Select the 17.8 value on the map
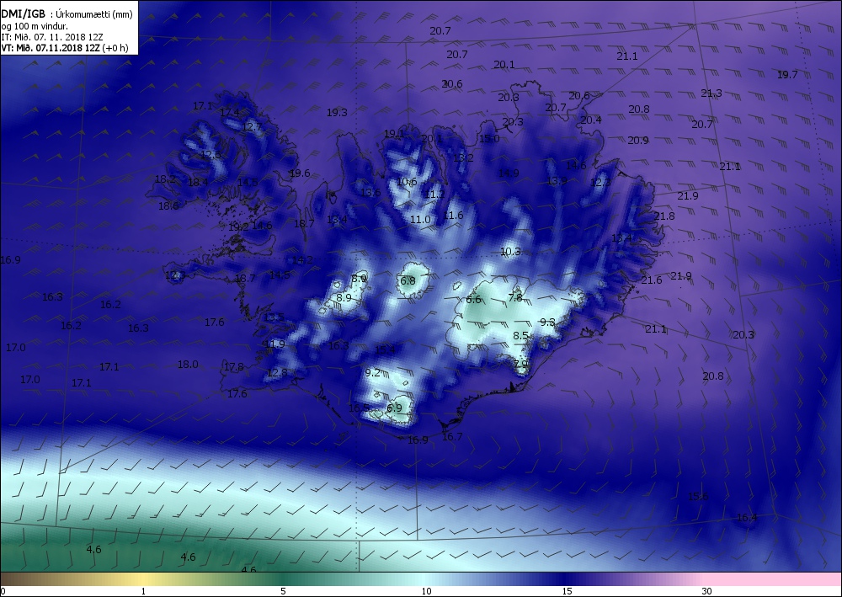Screen dimensions: 842x597 pyautogui.click(x=233, y=367)
